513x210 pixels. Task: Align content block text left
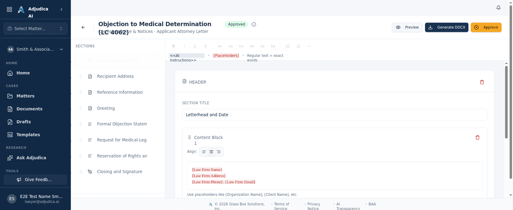coord(204,152)
